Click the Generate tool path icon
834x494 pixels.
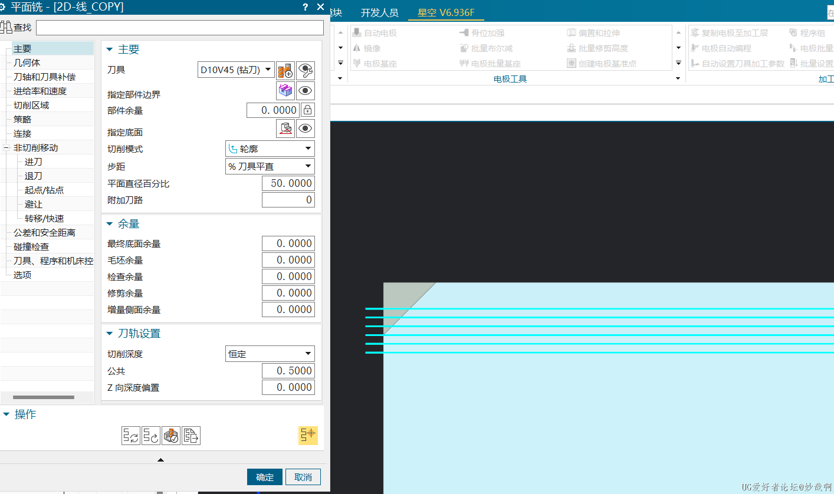point(131,436)
